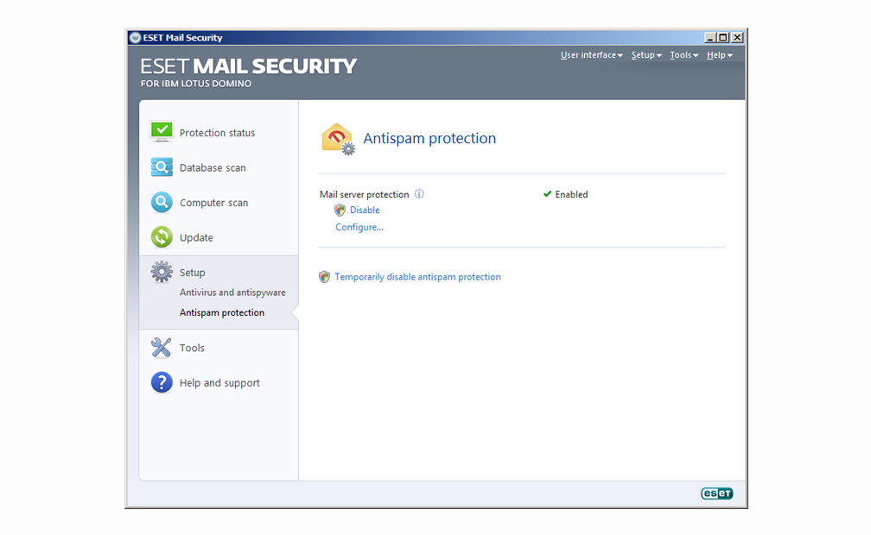Open Antivirus and antispyware setup page
This screenshot has height=535, width=871.
click(x=232, y=292)
